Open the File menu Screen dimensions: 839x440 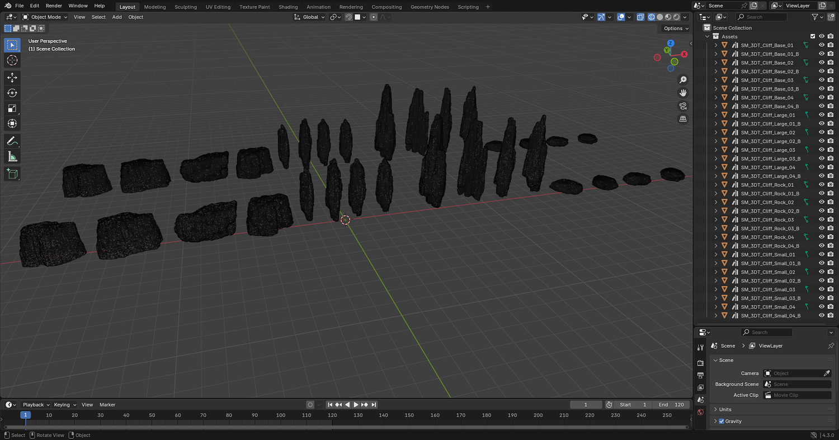[x=19, y=6]
